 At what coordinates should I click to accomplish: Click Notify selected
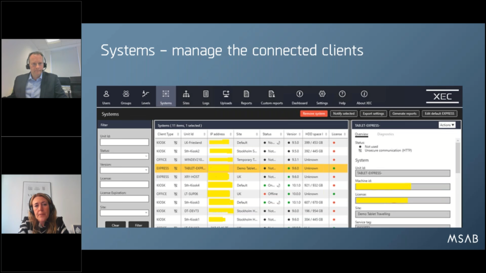[344, 114]
